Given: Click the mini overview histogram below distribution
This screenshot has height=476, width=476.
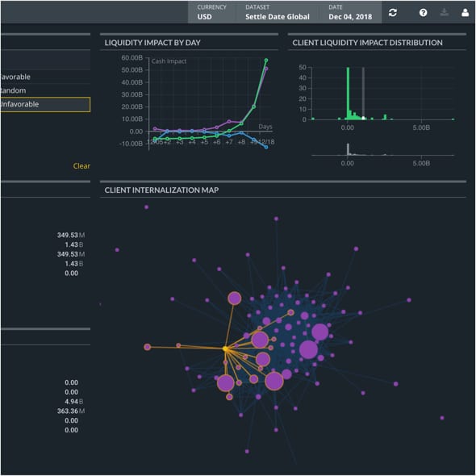Looking at the screenshot, I should (382, 149).
